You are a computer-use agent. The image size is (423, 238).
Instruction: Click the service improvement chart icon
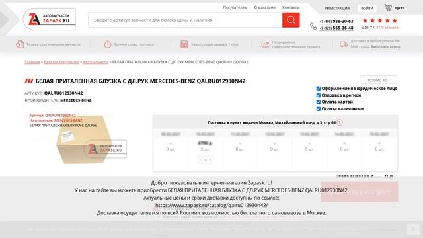click(x=265, y=44)
